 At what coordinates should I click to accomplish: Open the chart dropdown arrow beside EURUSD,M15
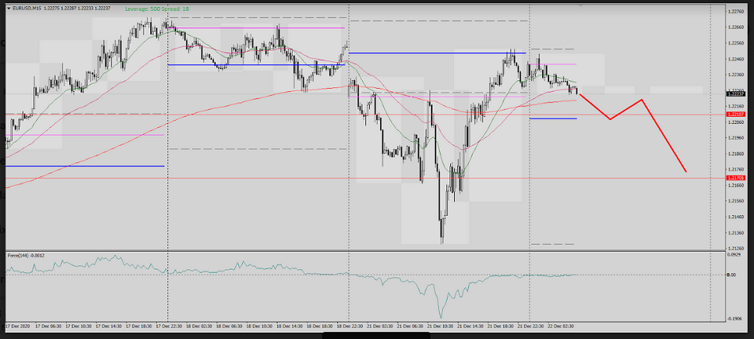pyautogui.click(x=8, y=8)
